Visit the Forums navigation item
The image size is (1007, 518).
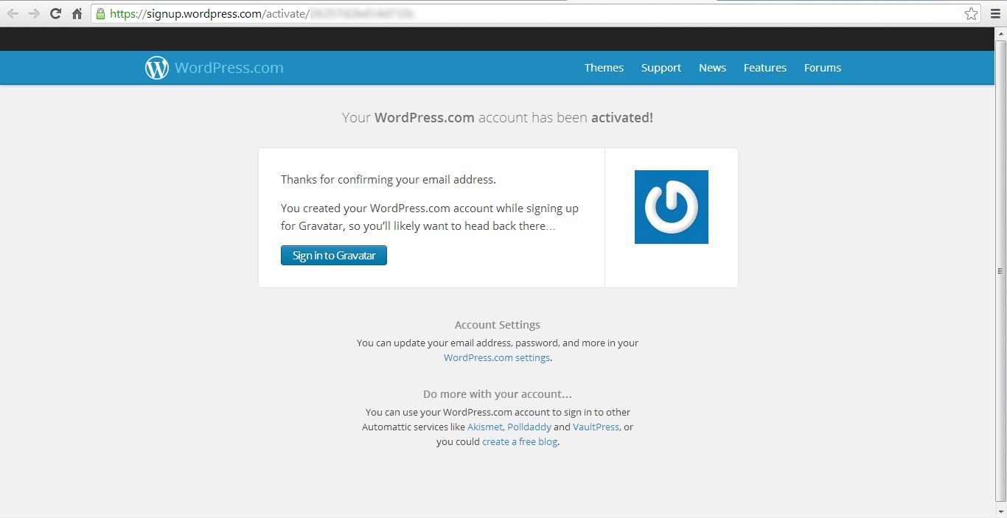click(823, 68)
